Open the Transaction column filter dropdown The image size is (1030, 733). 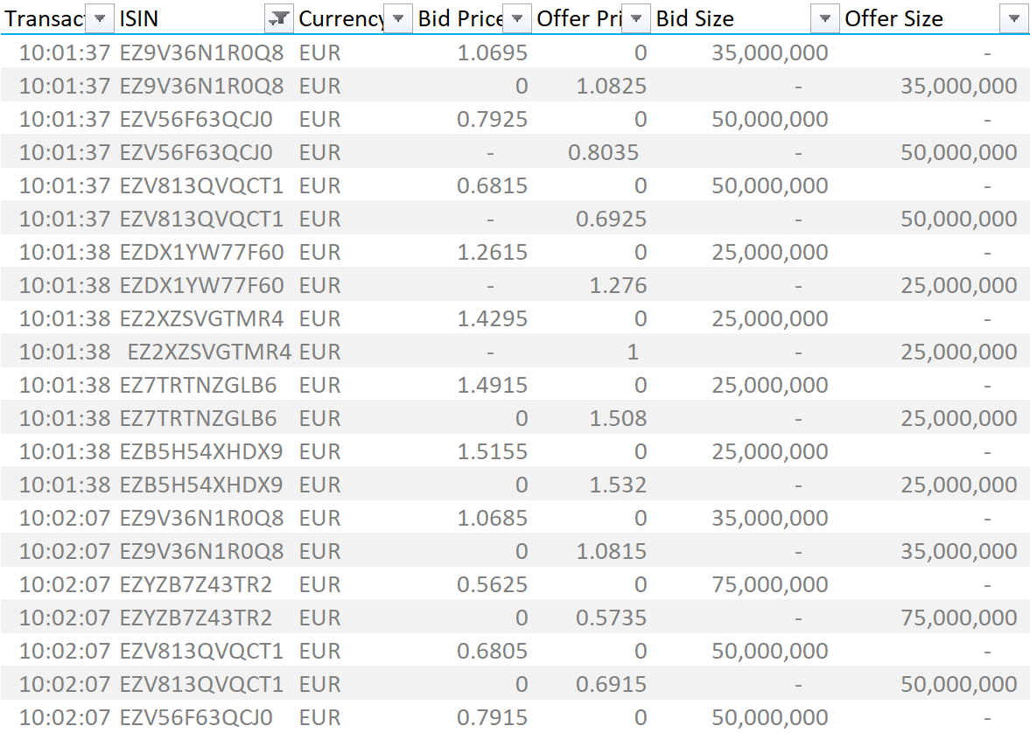click(x=100, y=18)
